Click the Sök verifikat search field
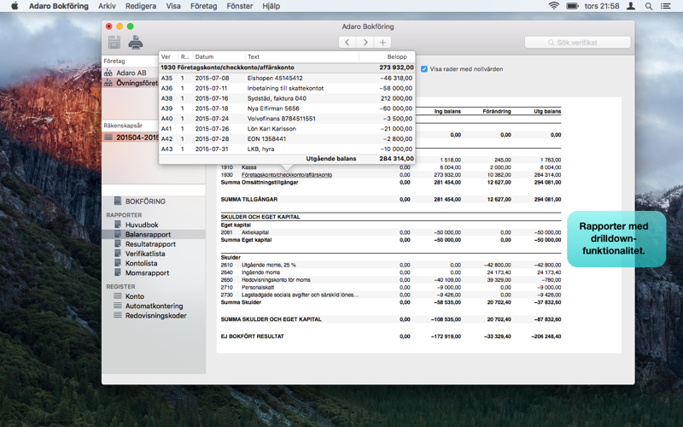Screen dimensions: 683x427 click(578, 42)
